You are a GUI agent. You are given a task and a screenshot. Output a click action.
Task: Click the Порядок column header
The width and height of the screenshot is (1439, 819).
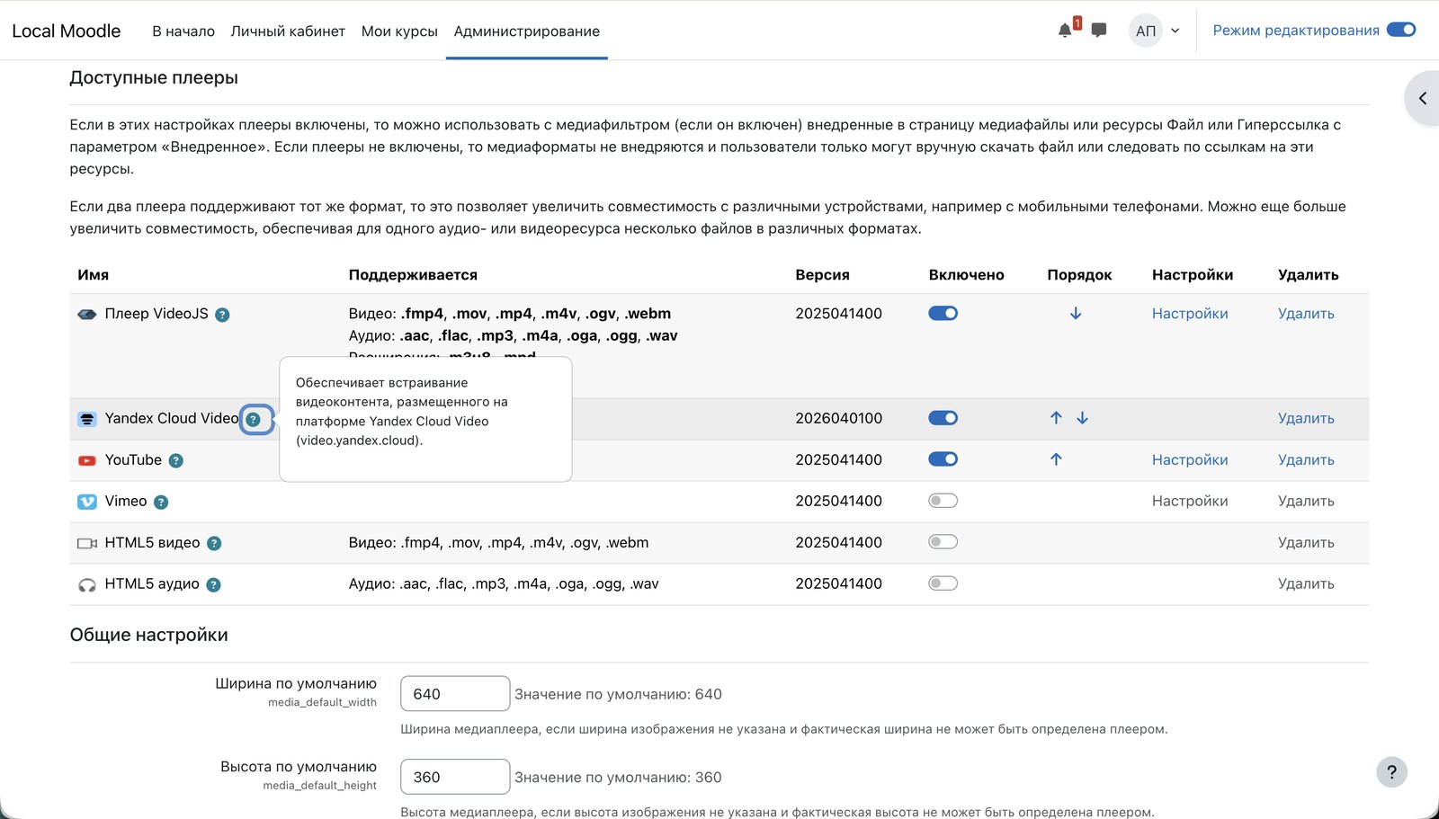click(1079, 275)
